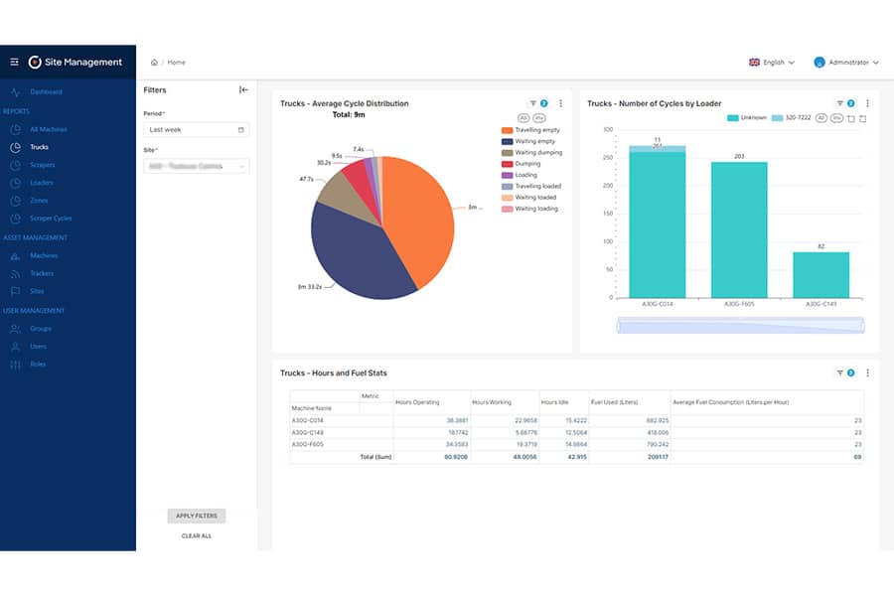
Task: Click the Clear All link
Action: tap(197, 536)
